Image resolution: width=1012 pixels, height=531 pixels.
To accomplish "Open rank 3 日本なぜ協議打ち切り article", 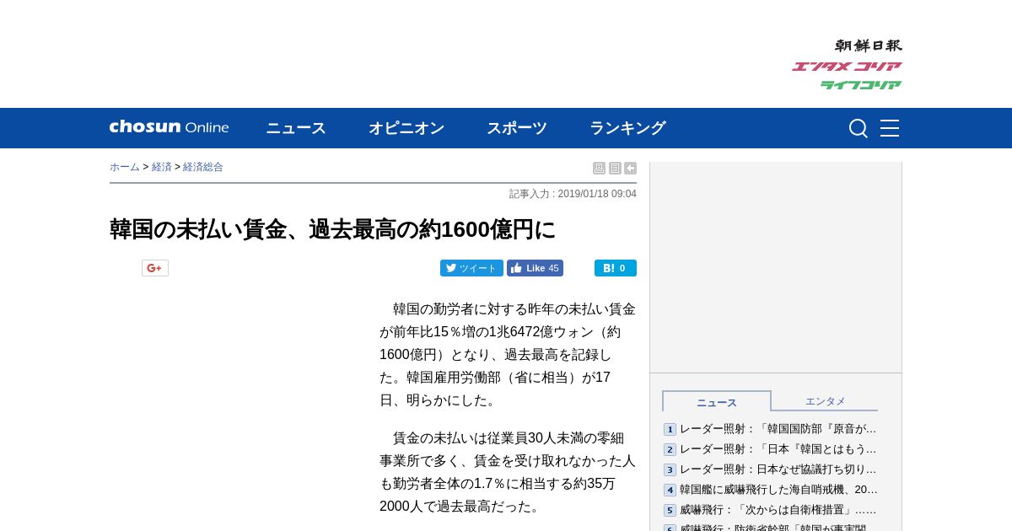I will pos(778,469).
